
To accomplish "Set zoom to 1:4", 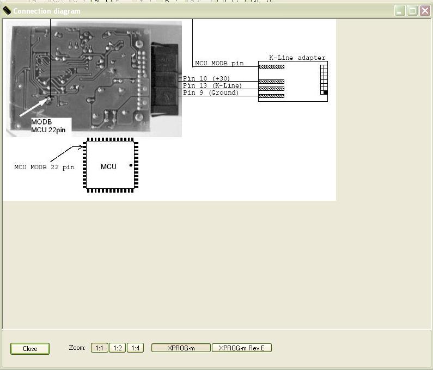I will click(135, 348).
